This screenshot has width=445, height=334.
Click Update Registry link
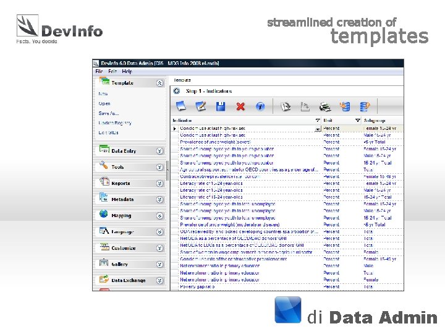(115, 122)
